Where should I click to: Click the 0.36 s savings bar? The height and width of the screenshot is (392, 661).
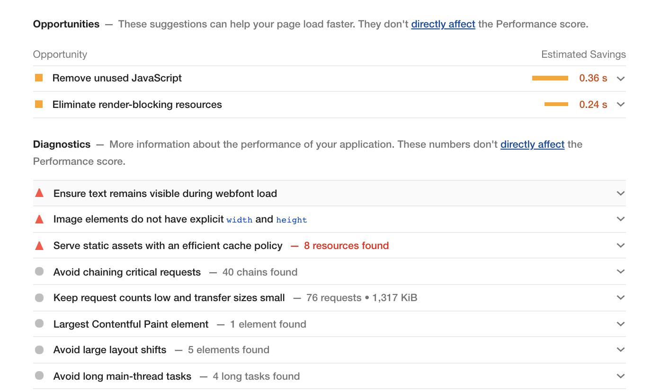coord(550,78)
